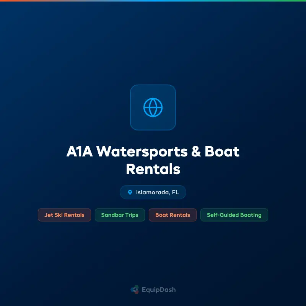306x306 pixels.
Task: Select the Jet Ski Rentals tag
Action: click(x=64, y=215)
